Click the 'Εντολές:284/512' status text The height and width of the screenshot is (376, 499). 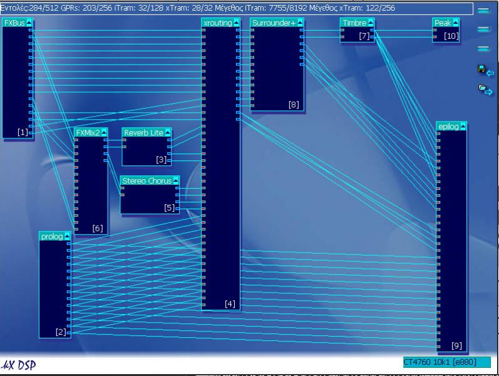coord(29,8)
